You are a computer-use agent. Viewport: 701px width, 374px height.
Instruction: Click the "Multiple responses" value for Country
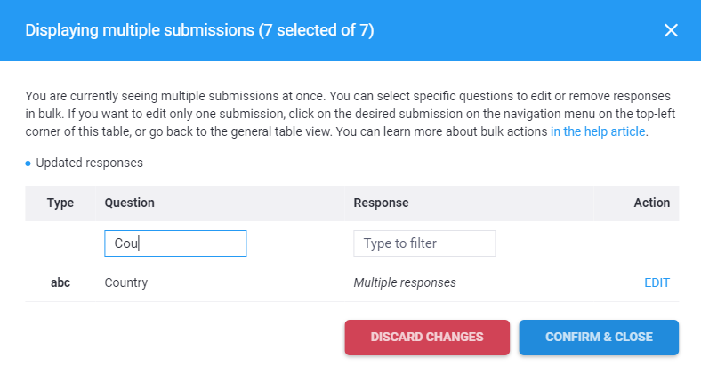pos(405,282)
